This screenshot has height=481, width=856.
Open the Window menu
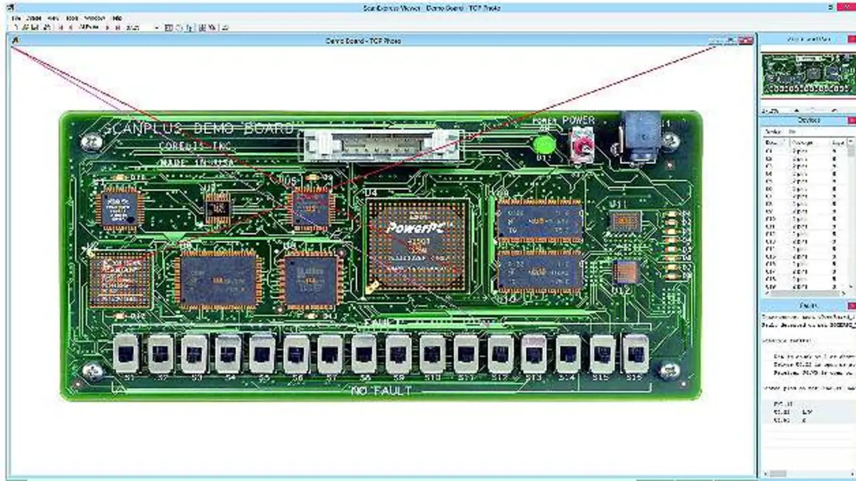(x=96, y=18)
